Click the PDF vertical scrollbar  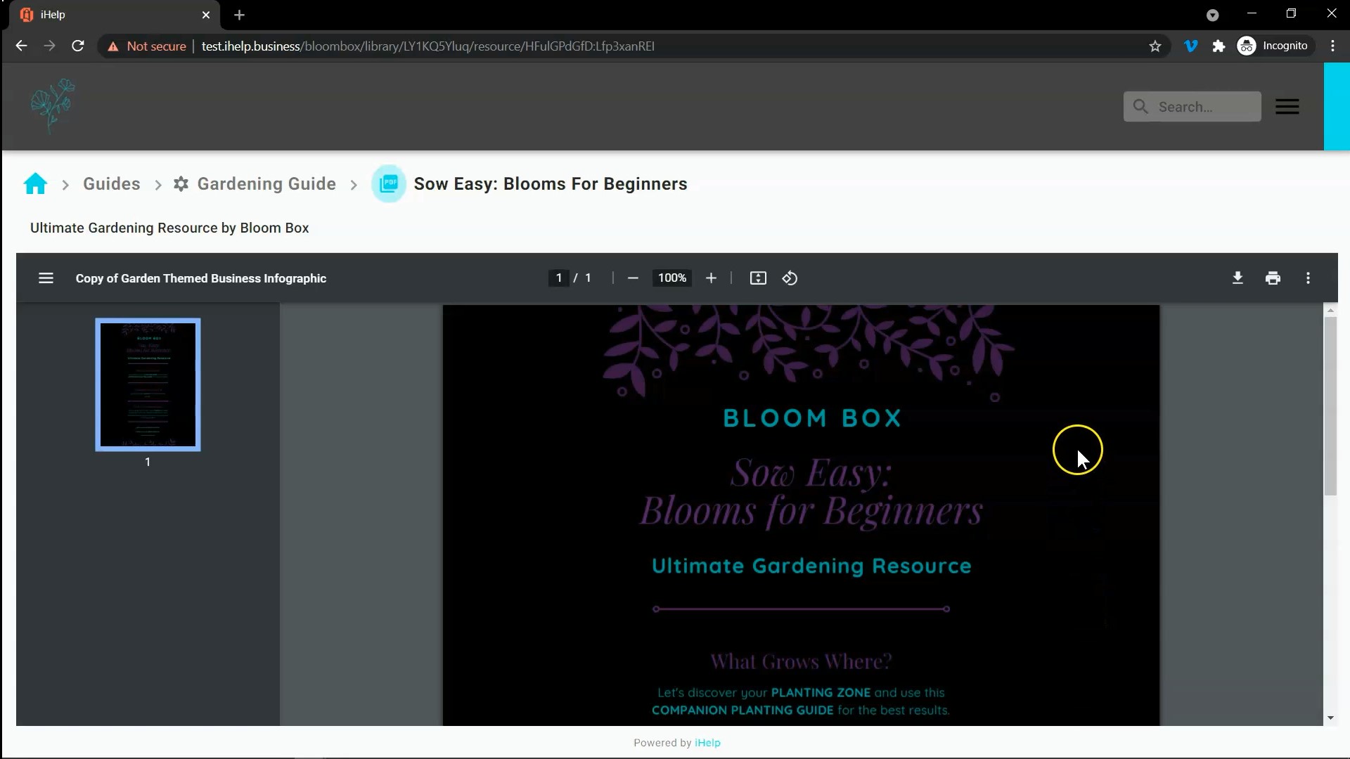tap(1330, 408)
